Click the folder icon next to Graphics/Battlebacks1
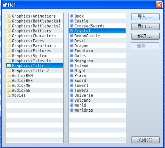 coord(9,21)
